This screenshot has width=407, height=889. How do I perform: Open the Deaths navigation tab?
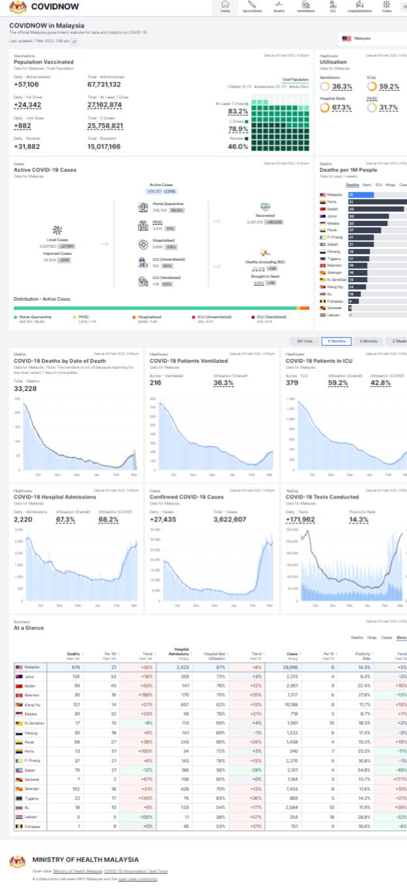coord(279,7)
